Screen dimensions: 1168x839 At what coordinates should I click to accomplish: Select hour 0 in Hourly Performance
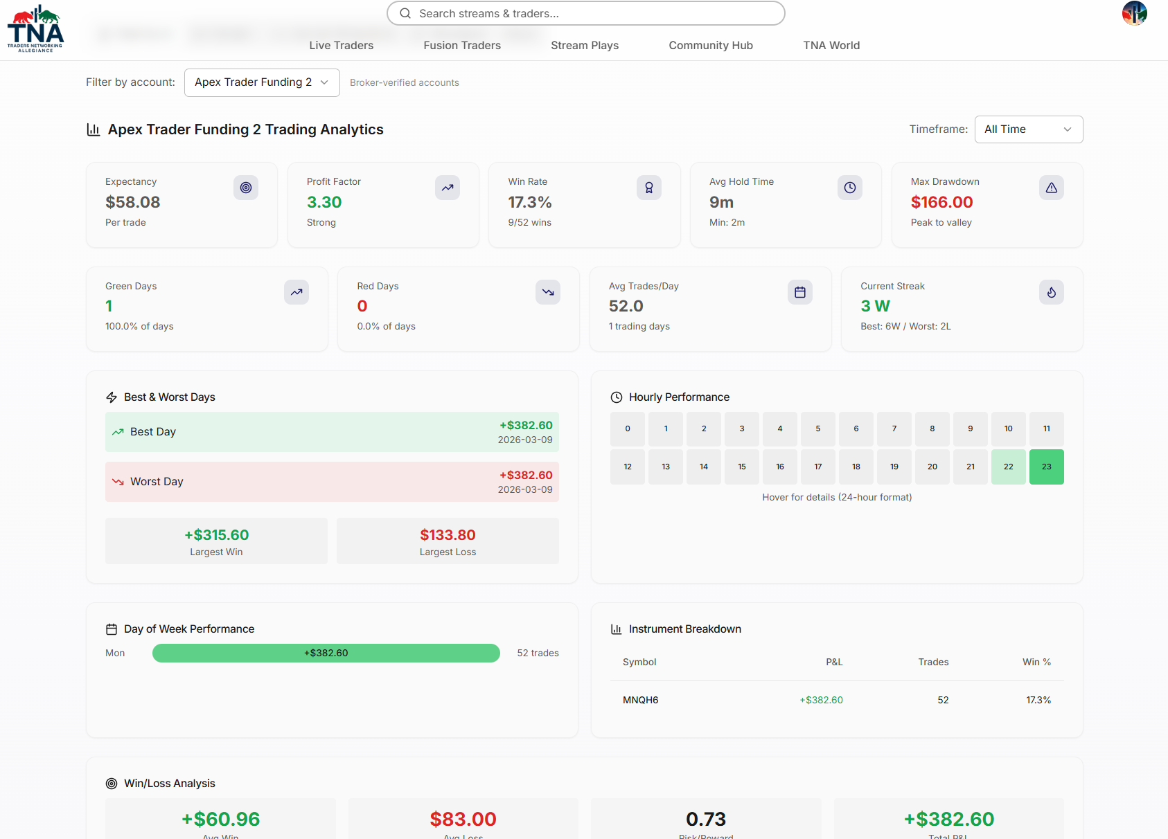coord(628,429)
